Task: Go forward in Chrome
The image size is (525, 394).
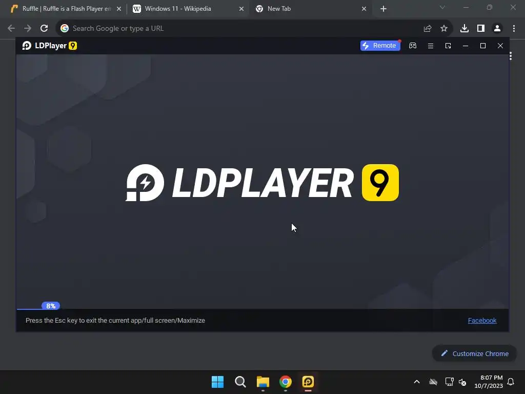Action: tap(28, 29)
